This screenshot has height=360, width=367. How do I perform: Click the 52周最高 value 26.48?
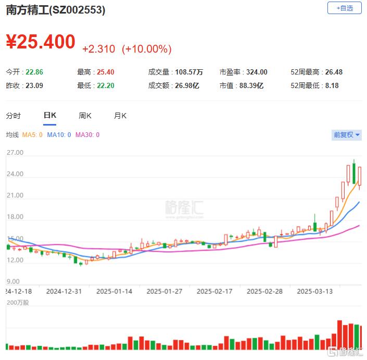[334, 72]
